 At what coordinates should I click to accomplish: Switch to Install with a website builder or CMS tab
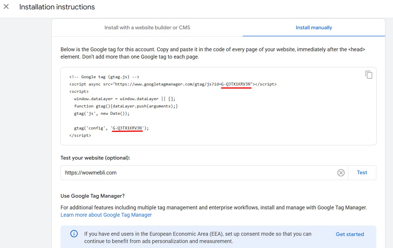click(x=147, y=28)
